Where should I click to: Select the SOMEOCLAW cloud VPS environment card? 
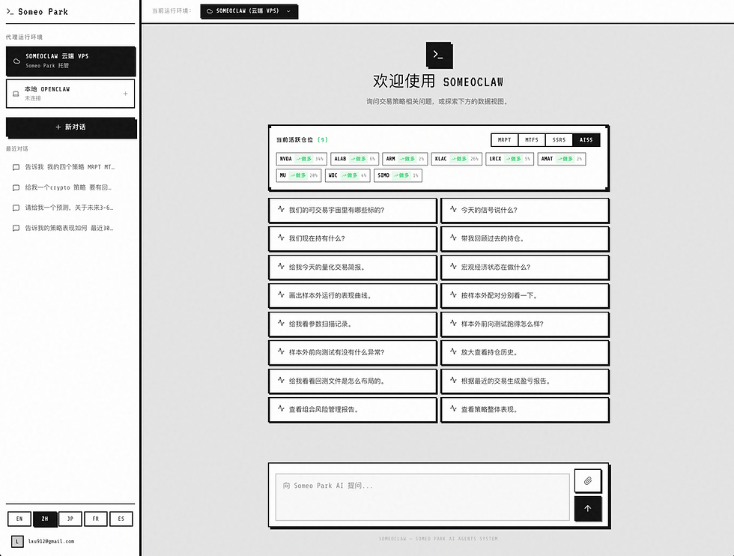coord(70,61)
